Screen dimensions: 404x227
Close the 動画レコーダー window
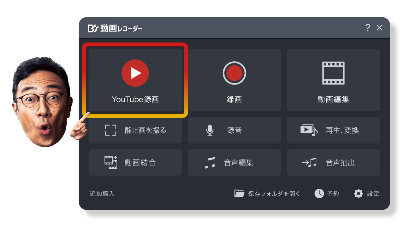point(379,28)
